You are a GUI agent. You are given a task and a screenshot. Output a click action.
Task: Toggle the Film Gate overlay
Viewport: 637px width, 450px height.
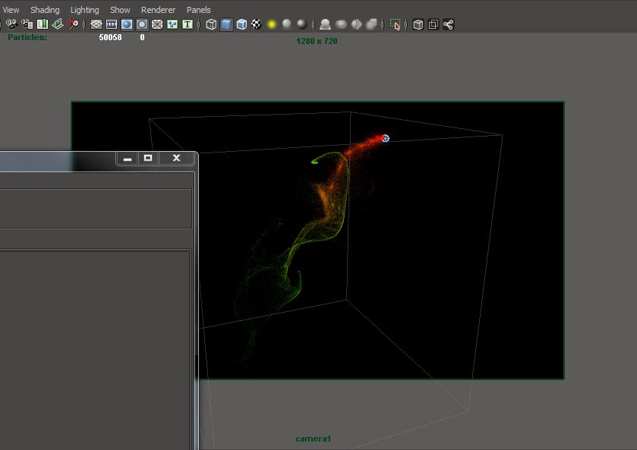click(112, 24)
